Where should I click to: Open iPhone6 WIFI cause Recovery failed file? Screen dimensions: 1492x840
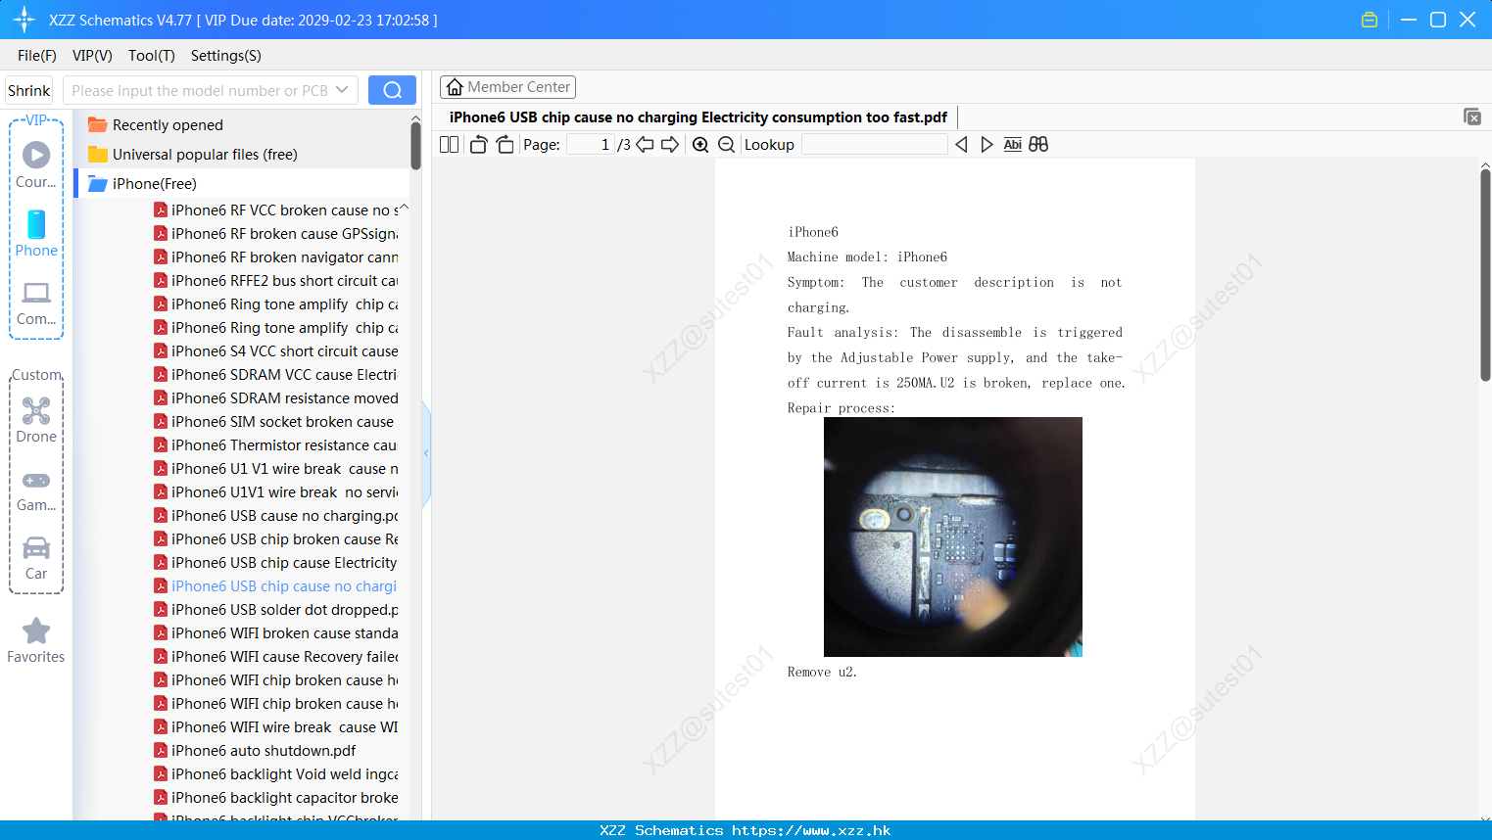pos(276,657)
